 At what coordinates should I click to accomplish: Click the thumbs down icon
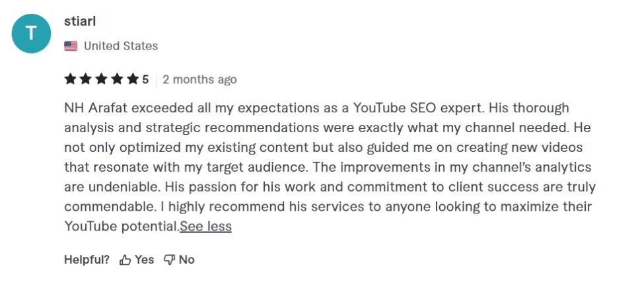point(169,260)
